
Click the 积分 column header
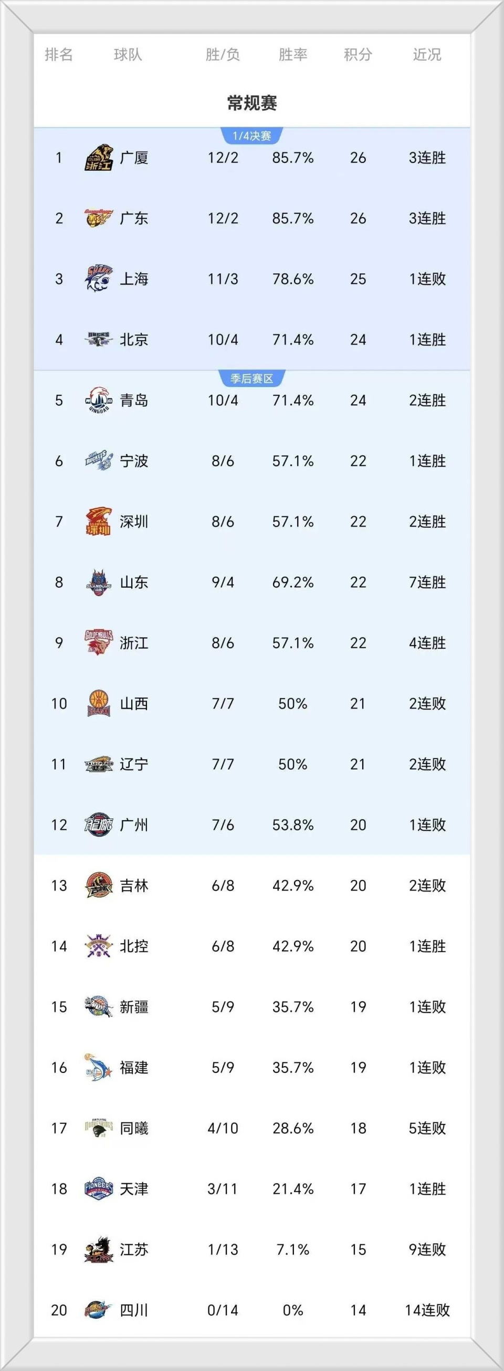tap(358, 54)
